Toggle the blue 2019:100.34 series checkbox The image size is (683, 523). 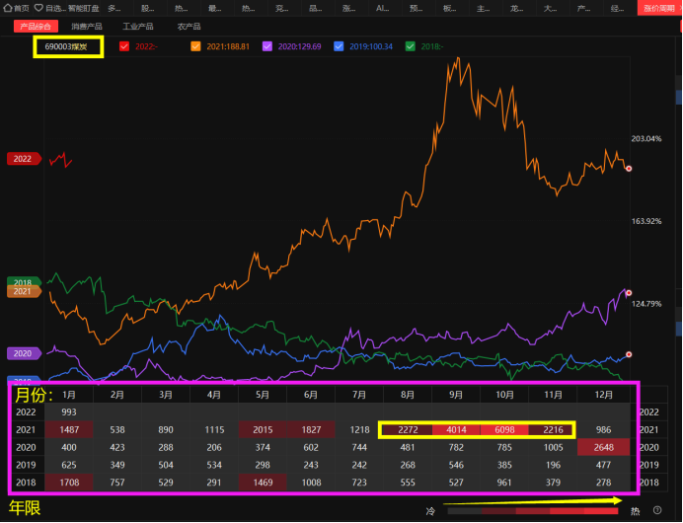pyautogui.click(x=339, y=46)
